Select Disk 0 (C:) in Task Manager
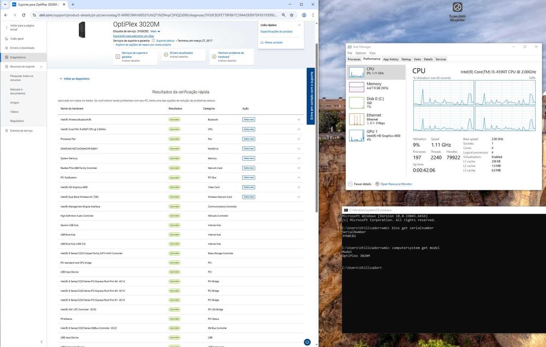Screen dimensions: 546x347 [376, 102]
